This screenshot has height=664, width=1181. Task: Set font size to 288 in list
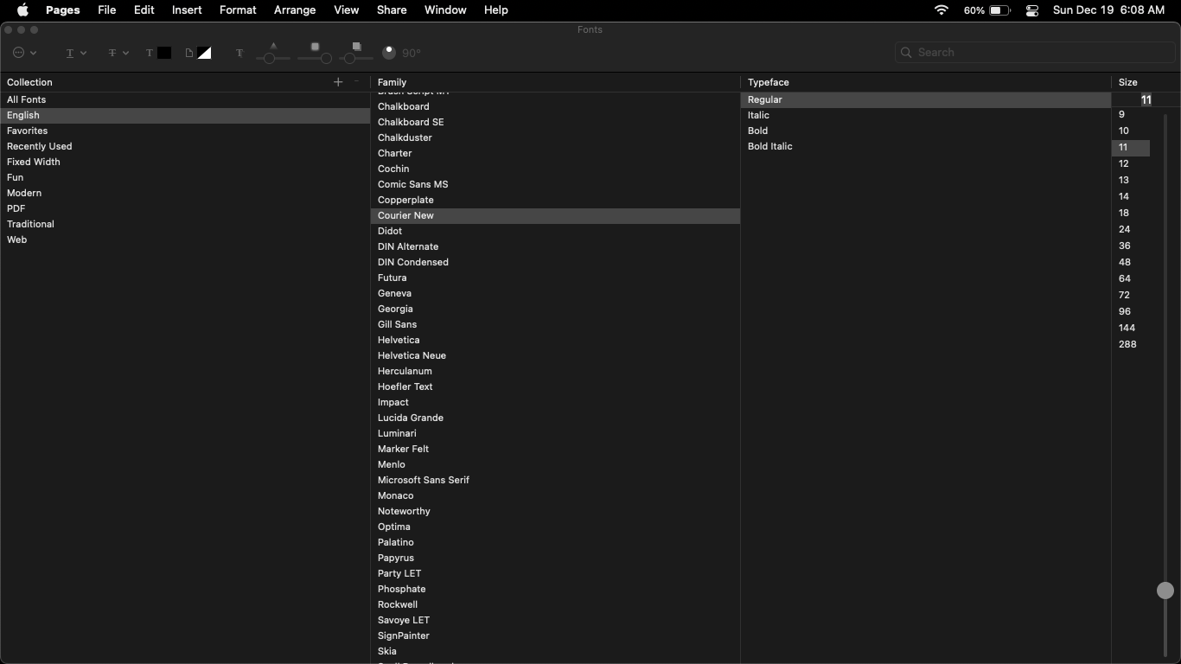coord(1131,344)
